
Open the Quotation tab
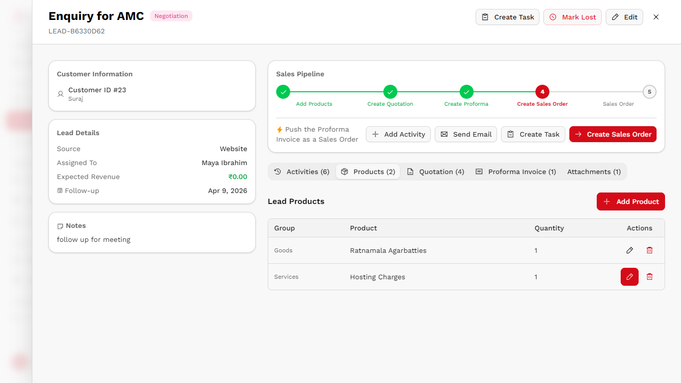436,172
